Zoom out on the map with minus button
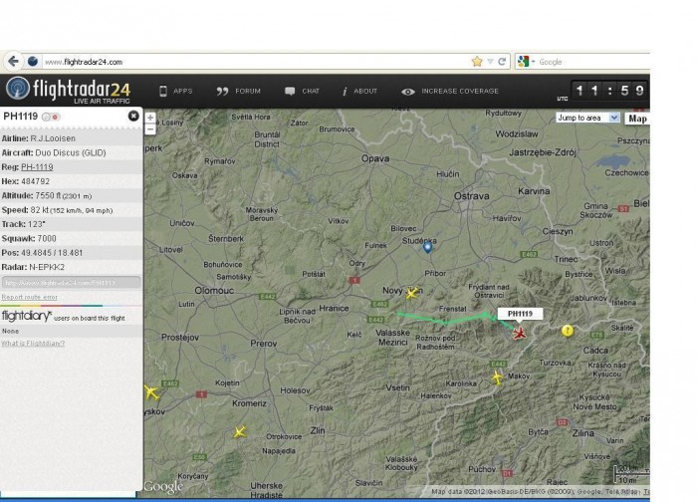697x502 pixels. click(150, 128)
